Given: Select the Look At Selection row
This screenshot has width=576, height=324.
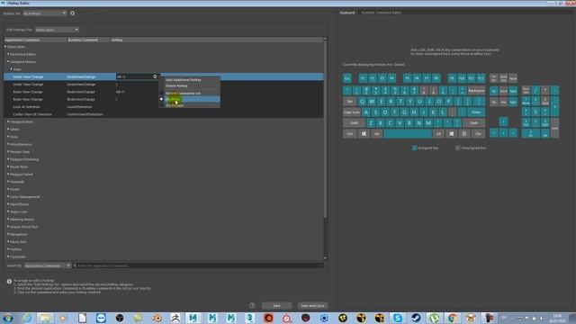Looking at the screenshot, I should (x=164, y=107).
